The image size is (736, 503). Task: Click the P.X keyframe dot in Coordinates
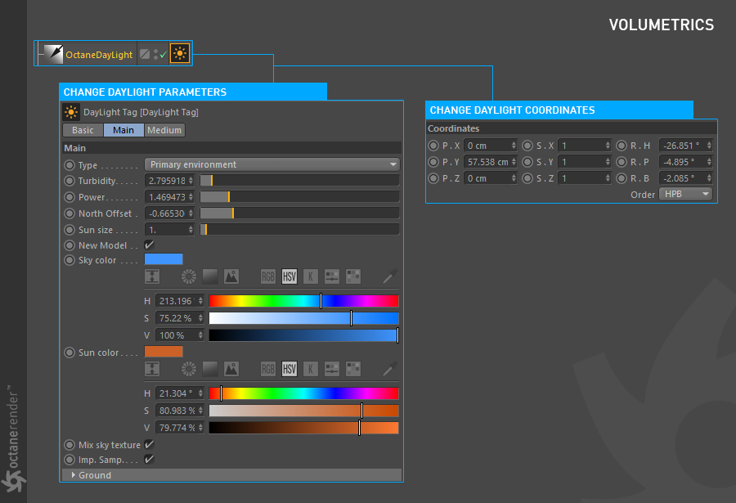coord(433,146)
